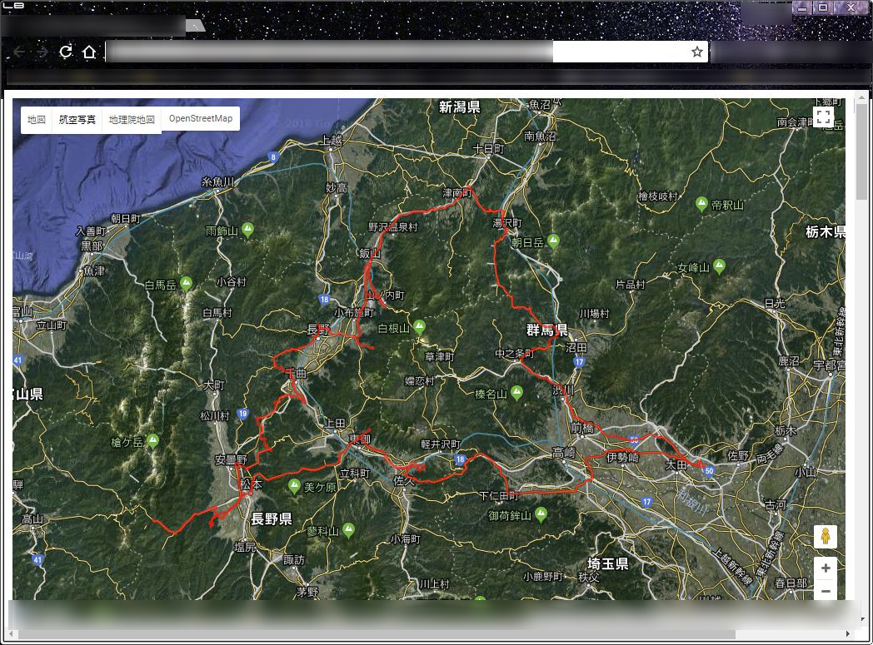Click the 嬬恋村 village label

(419, 381)
